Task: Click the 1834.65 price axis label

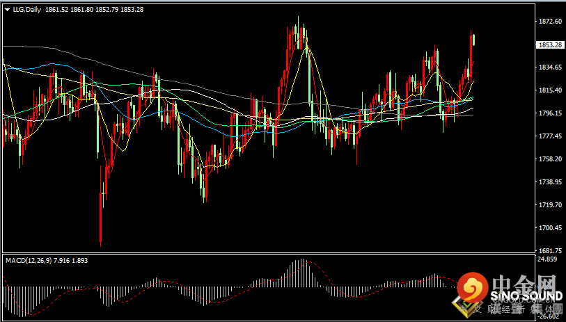Action: pos(549,67)
